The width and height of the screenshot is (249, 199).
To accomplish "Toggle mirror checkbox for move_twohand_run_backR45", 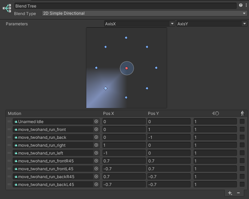I will [242, 176].
